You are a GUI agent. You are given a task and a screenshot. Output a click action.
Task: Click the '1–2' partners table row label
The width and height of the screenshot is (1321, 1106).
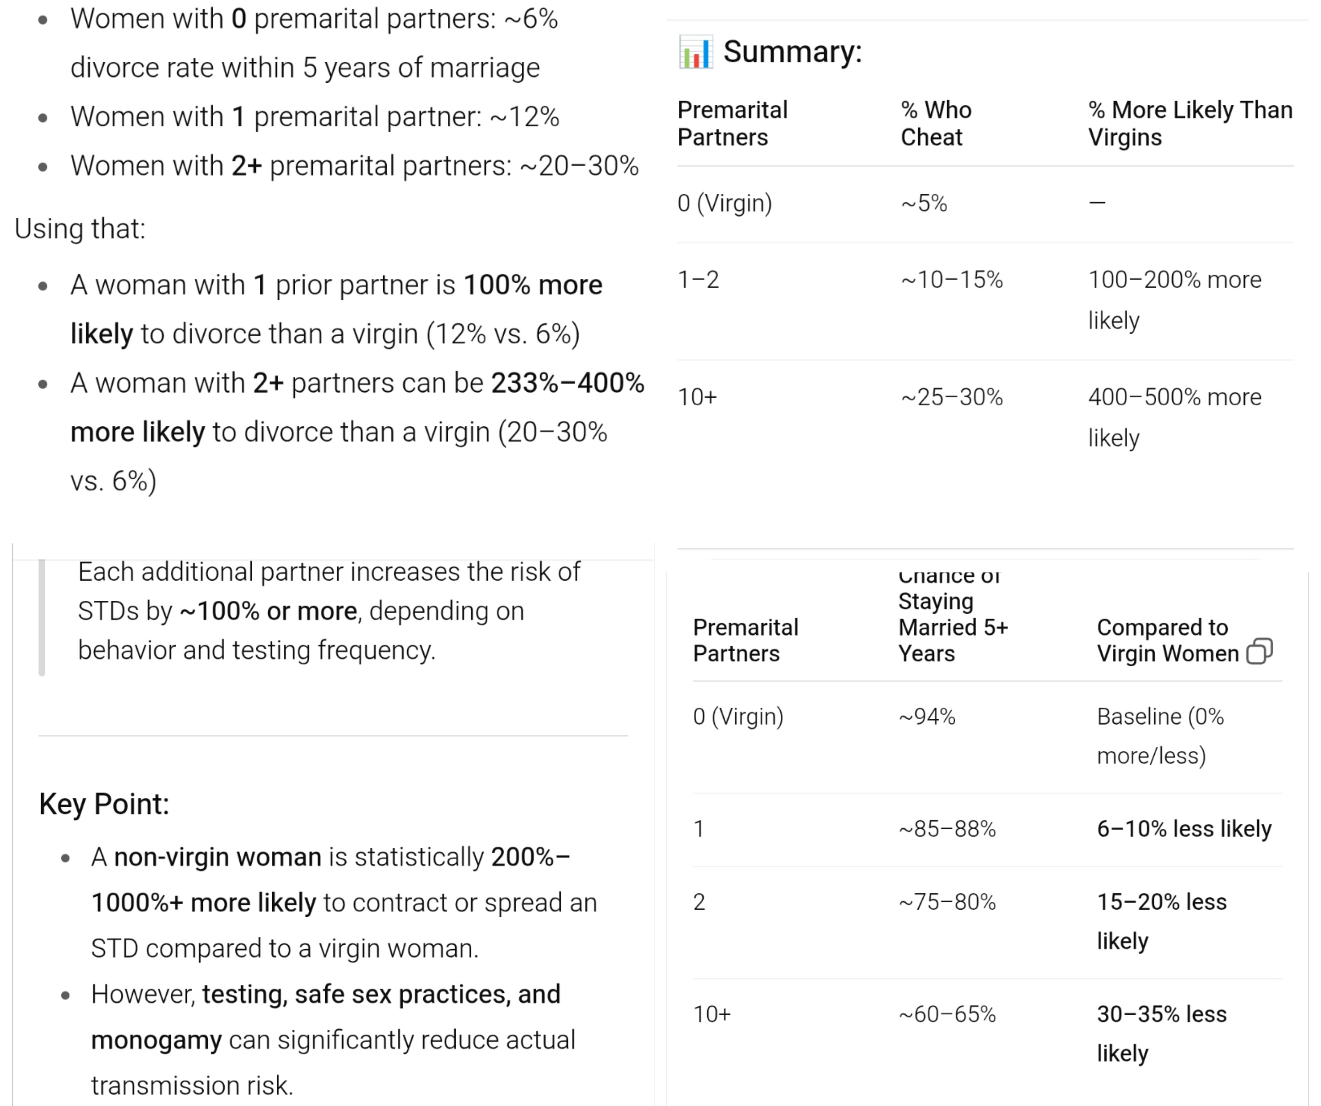click(698, 279)
